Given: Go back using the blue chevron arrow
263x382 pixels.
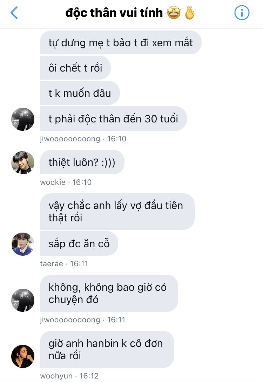Looking at the screenshot, I should click(x=14, y=13).
